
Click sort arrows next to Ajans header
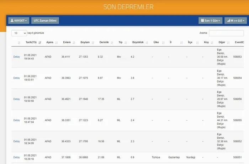[x=57, y=43]
